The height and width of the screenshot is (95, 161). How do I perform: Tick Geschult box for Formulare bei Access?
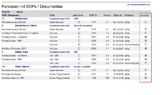coord(146,74)
